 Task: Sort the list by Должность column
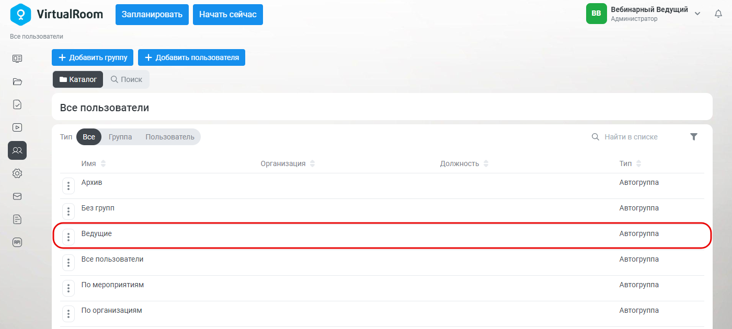point(465,163)
